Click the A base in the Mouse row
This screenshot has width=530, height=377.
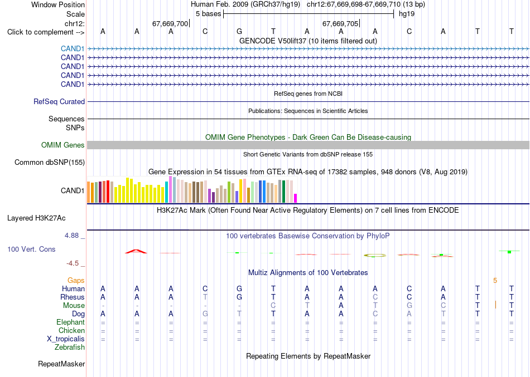click(341, 306)
